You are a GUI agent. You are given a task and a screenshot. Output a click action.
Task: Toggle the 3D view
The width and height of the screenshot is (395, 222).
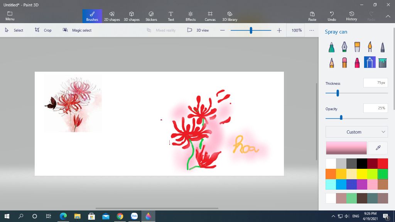[x=198, y=30]
